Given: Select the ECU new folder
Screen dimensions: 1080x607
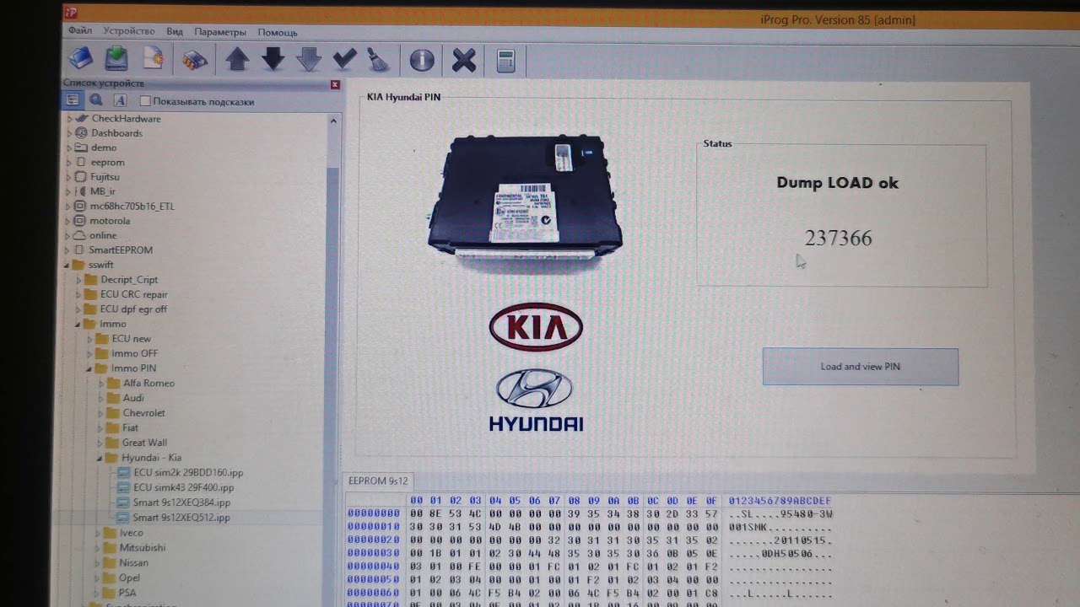Looking at the screenshot, I should coord(131,339).
